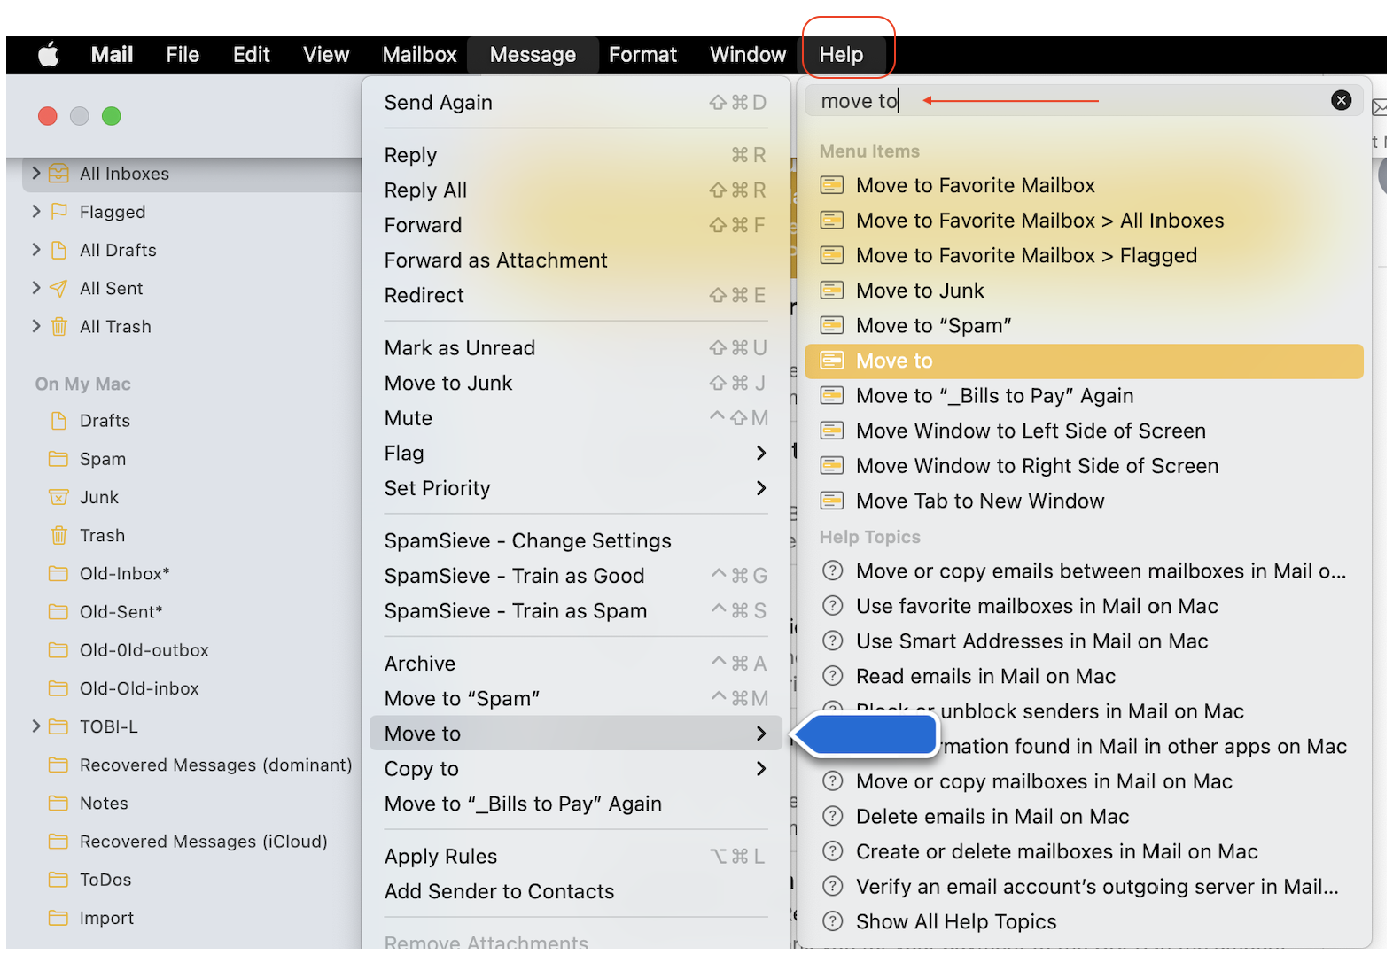Image resolution: width=1393 pixels, height=955 pixels.
Task: Expand the All Inboxes mailbox
Action: pyautogui.click(x=35, y=173)
